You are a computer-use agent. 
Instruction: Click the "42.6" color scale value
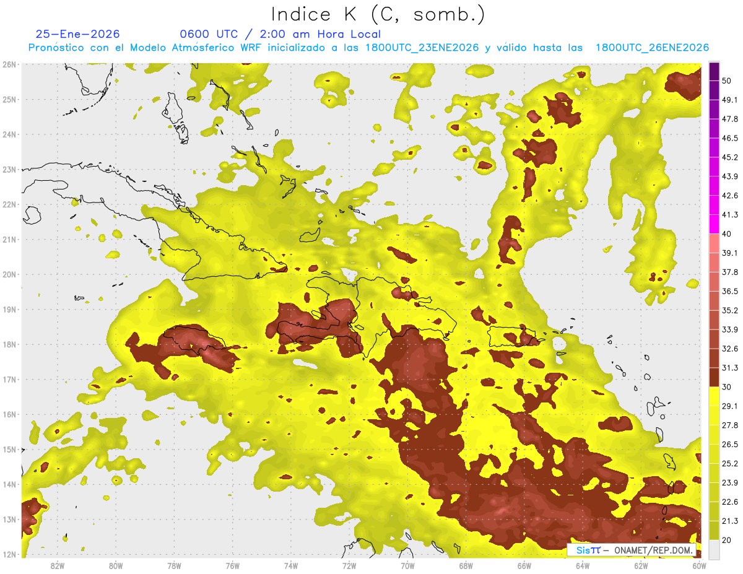click(x=730, y=196)
